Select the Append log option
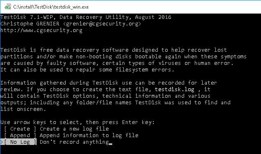Screen dimensions: 261x154 point(20,136)
